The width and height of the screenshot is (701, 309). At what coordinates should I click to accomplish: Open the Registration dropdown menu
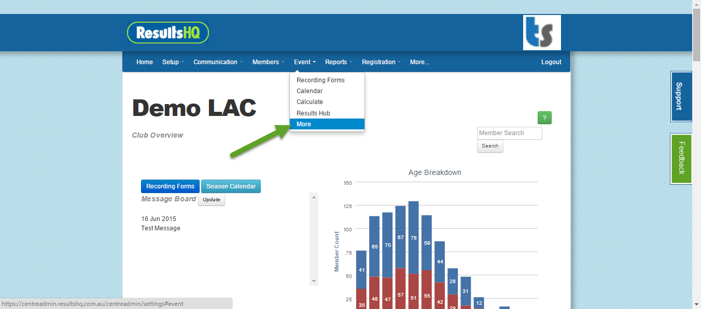point(378,62)
